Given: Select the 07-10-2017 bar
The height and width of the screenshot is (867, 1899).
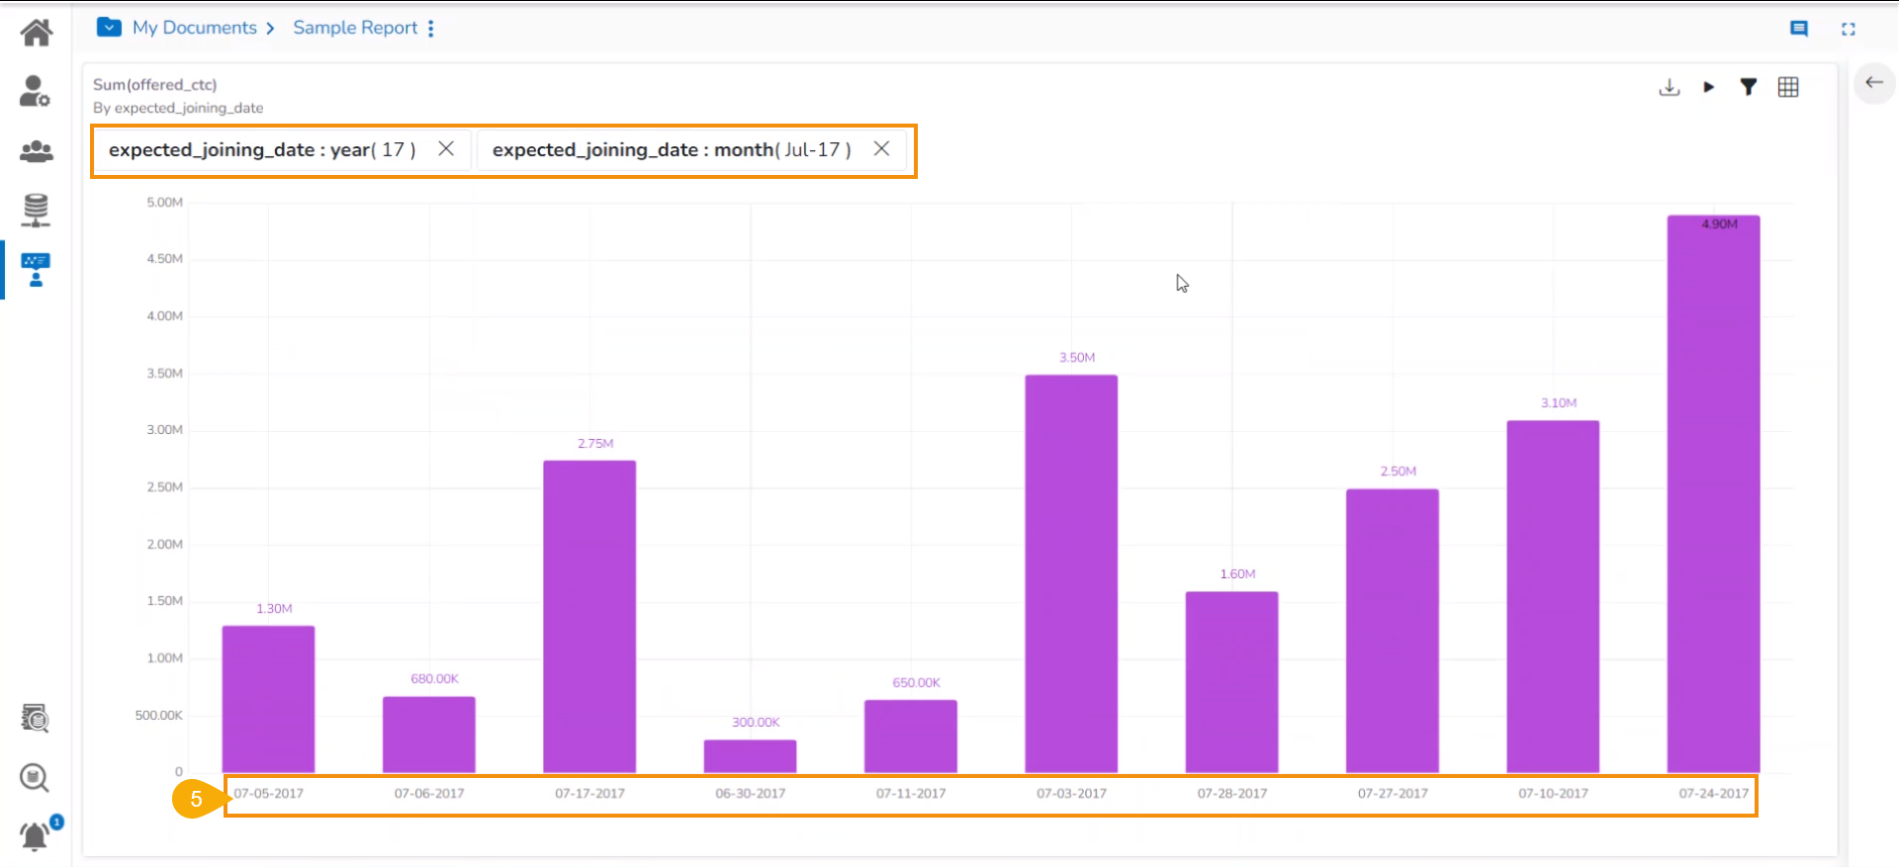Looking at the screenshot, I should point(1553,596).
